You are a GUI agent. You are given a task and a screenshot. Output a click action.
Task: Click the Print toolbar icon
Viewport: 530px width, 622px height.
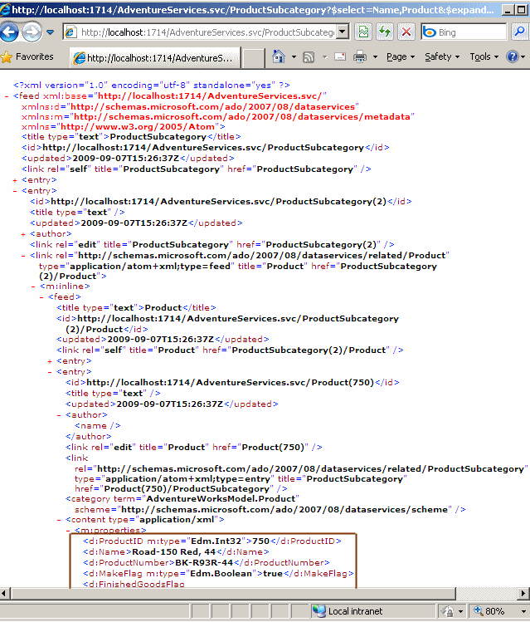[x=360, y=57]
